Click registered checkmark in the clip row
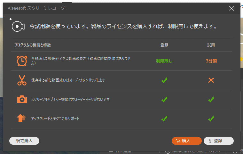This screenshot has width=243, height=154. coord(164,80)
